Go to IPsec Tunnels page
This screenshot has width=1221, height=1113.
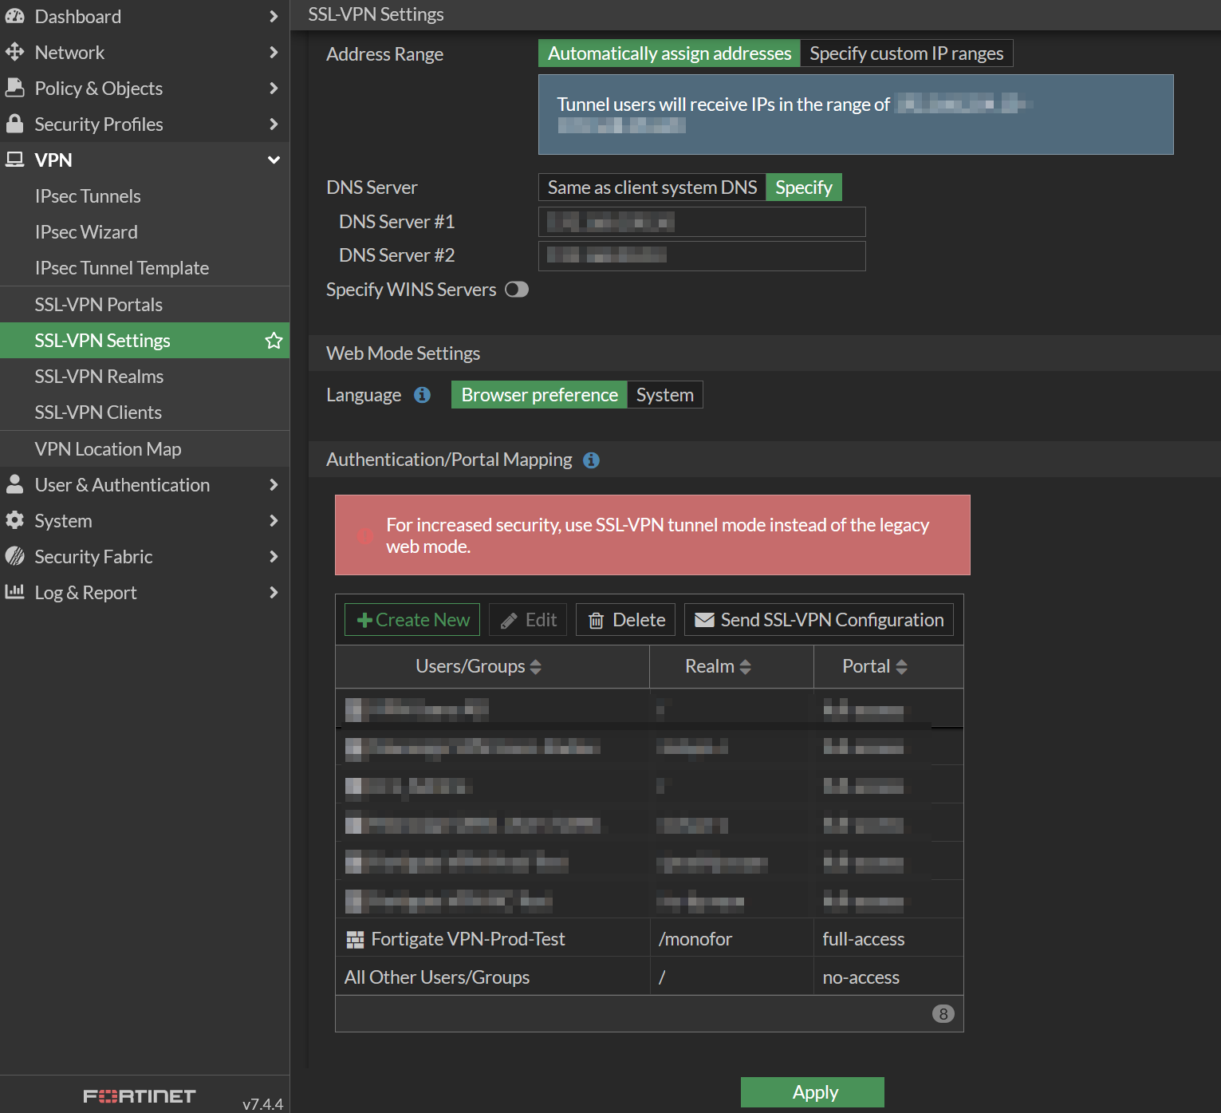(x=88, y=196)
